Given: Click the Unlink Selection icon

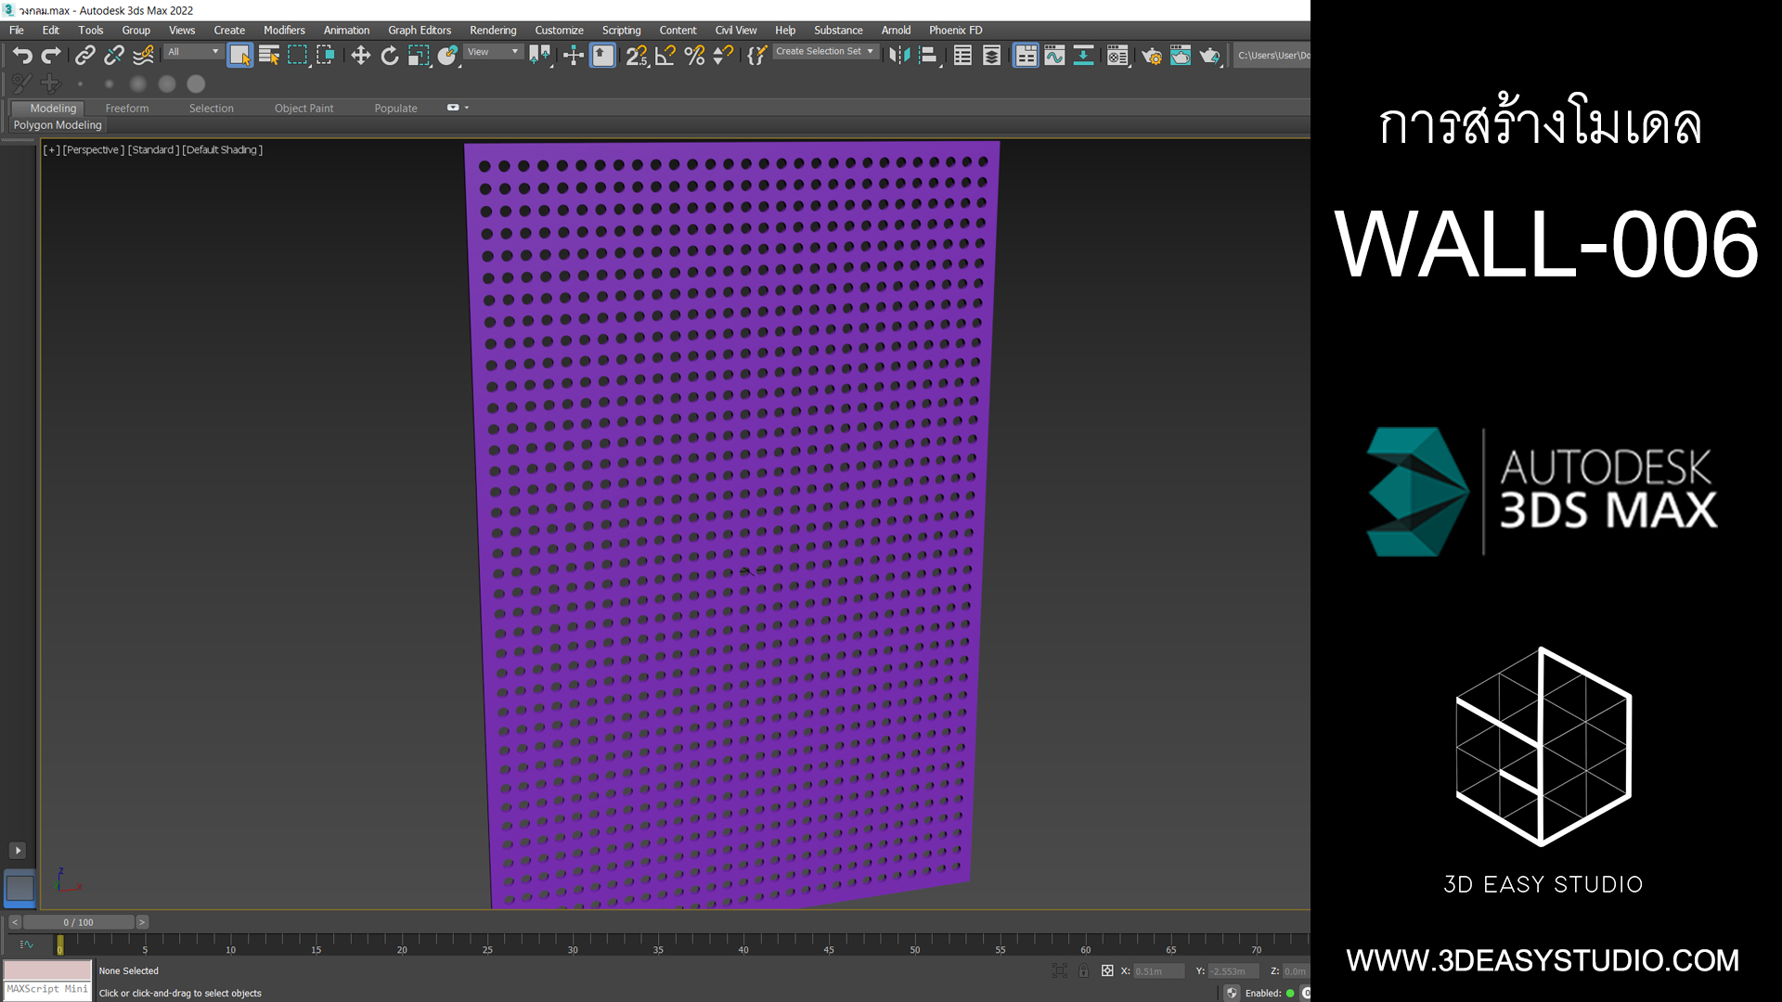Looking at the screenshot, I should (114, 56).
